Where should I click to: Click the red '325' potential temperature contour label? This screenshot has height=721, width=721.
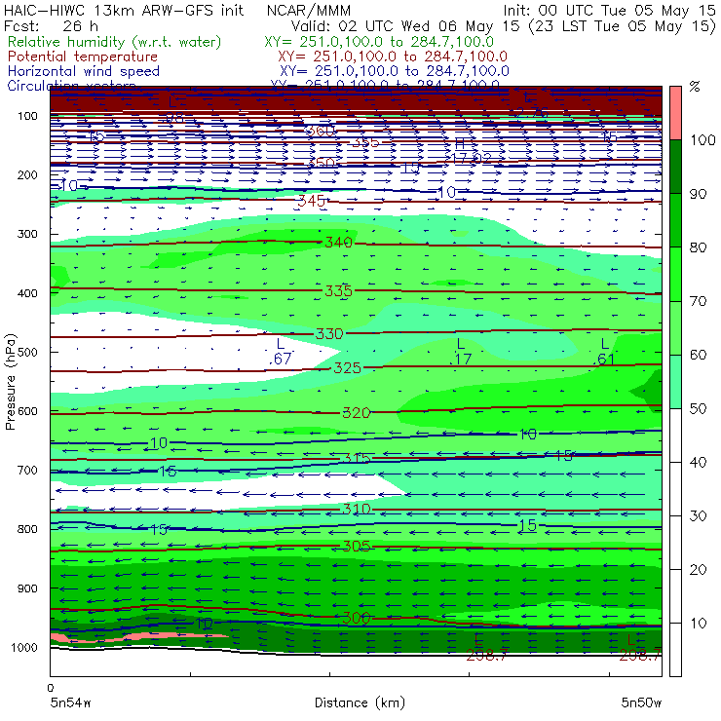click(x=347, y=368)
